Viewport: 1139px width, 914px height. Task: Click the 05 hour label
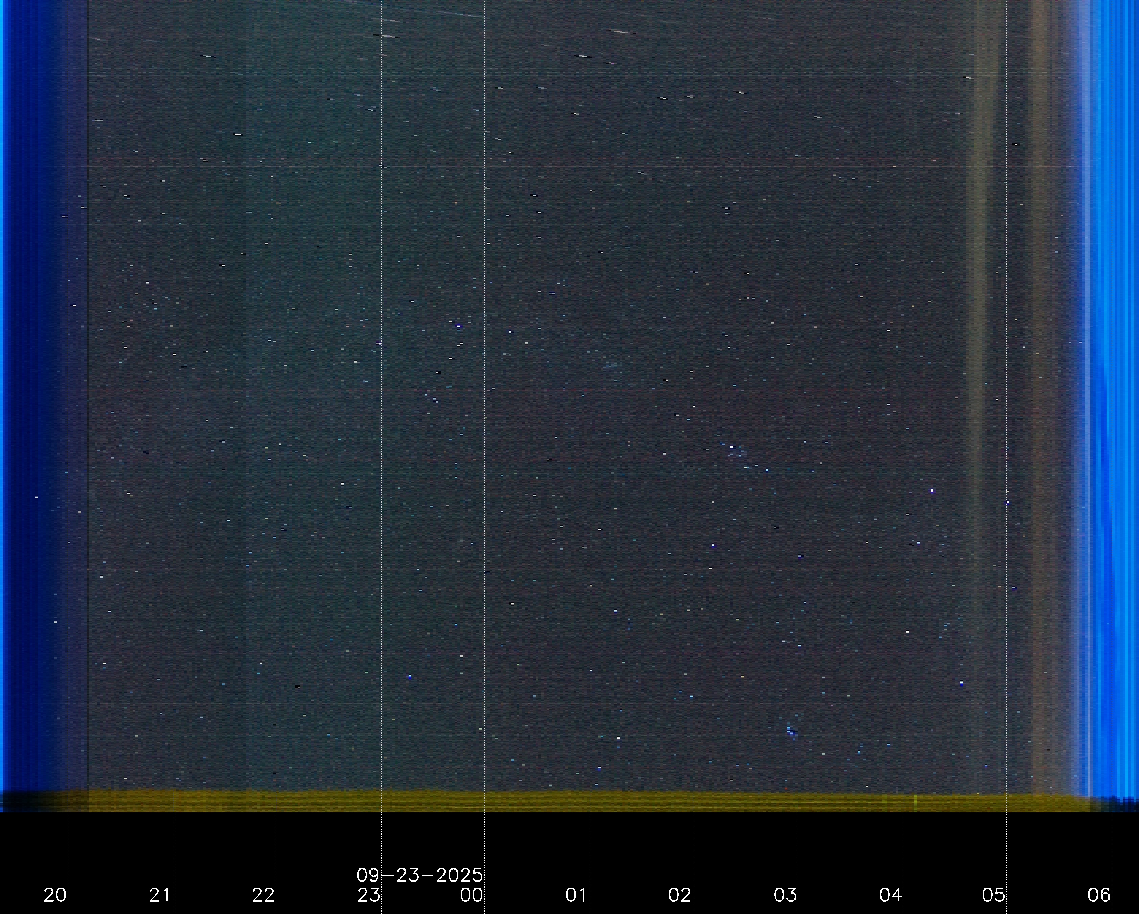pyautogui.click(x=993, y=895)
